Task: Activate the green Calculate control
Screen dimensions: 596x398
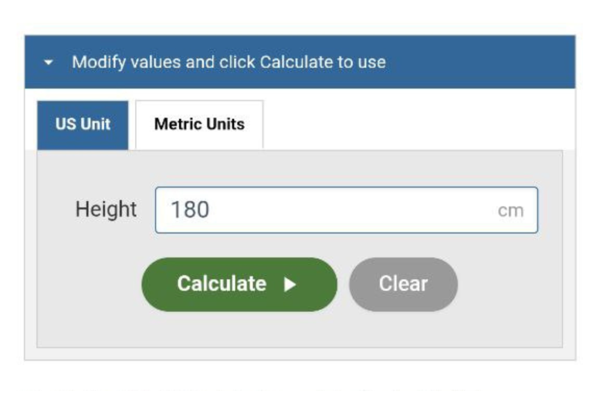Action: (239, 284)
